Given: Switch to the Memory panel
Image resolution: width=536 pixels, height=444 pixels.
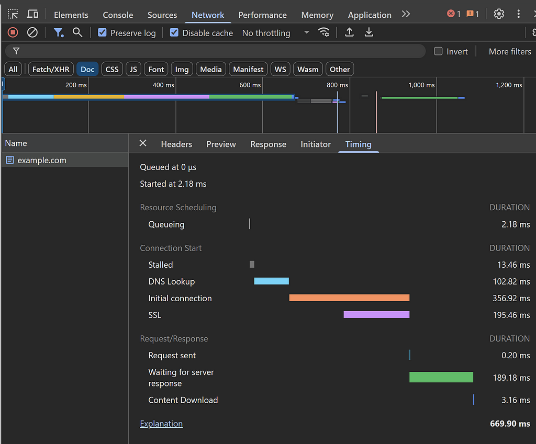Looking at the screenshot, I should coord(317,15).
